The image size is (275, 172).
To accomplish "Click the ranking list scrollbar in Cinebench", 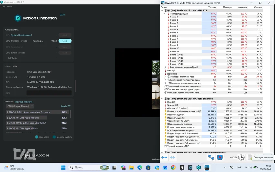I will click(71, 114).
